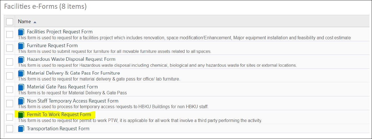Image resolution: width=372 pixels, height=139 pixels.
Task: Check the Material Gate Pass row checkbox
Action: [10, 89]
